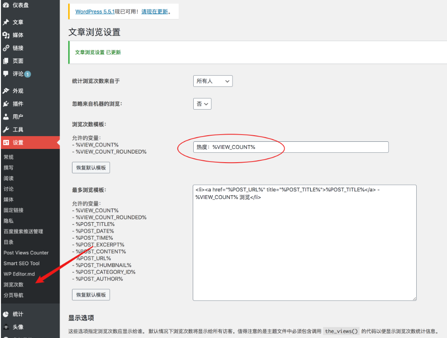Open 仪表盘 menu
447x338 pixels.
click(x=20, y=5)
